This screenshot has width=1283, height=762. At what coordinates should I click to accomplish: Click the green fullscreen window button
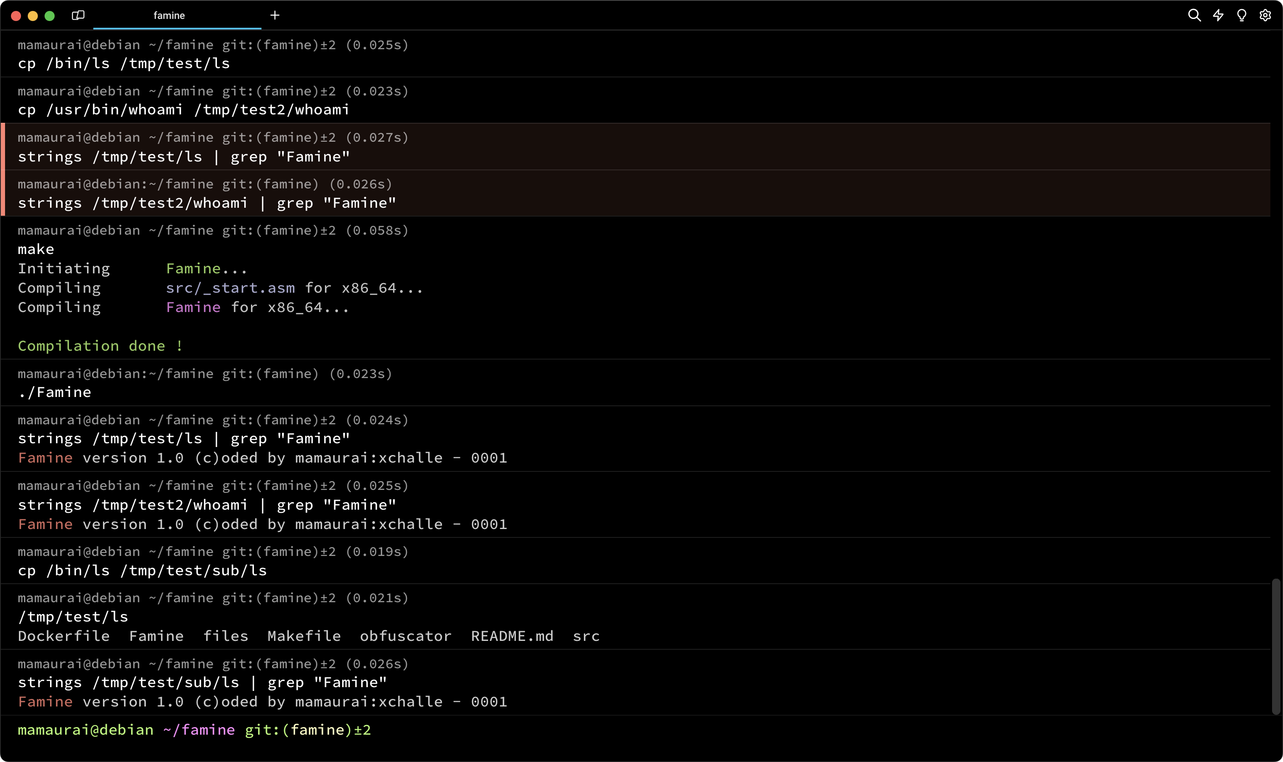click(50, 16)
